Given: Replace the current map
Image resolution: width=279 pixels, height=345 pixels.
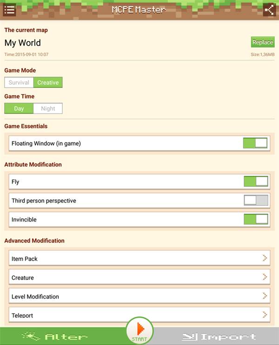Looking at the screenshot, I should [263, 42].
